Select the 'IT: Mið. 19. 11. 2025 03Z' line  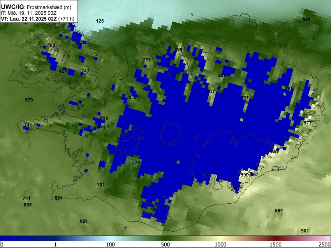[29, 13]
